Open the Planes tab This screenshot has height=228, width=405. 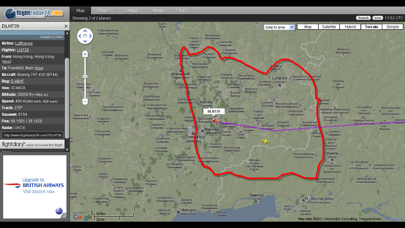(104, 10)
